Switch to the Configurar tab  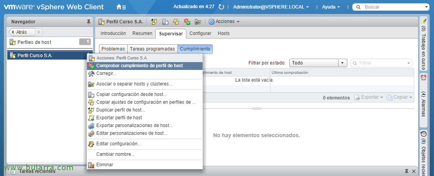pos(200,33)
